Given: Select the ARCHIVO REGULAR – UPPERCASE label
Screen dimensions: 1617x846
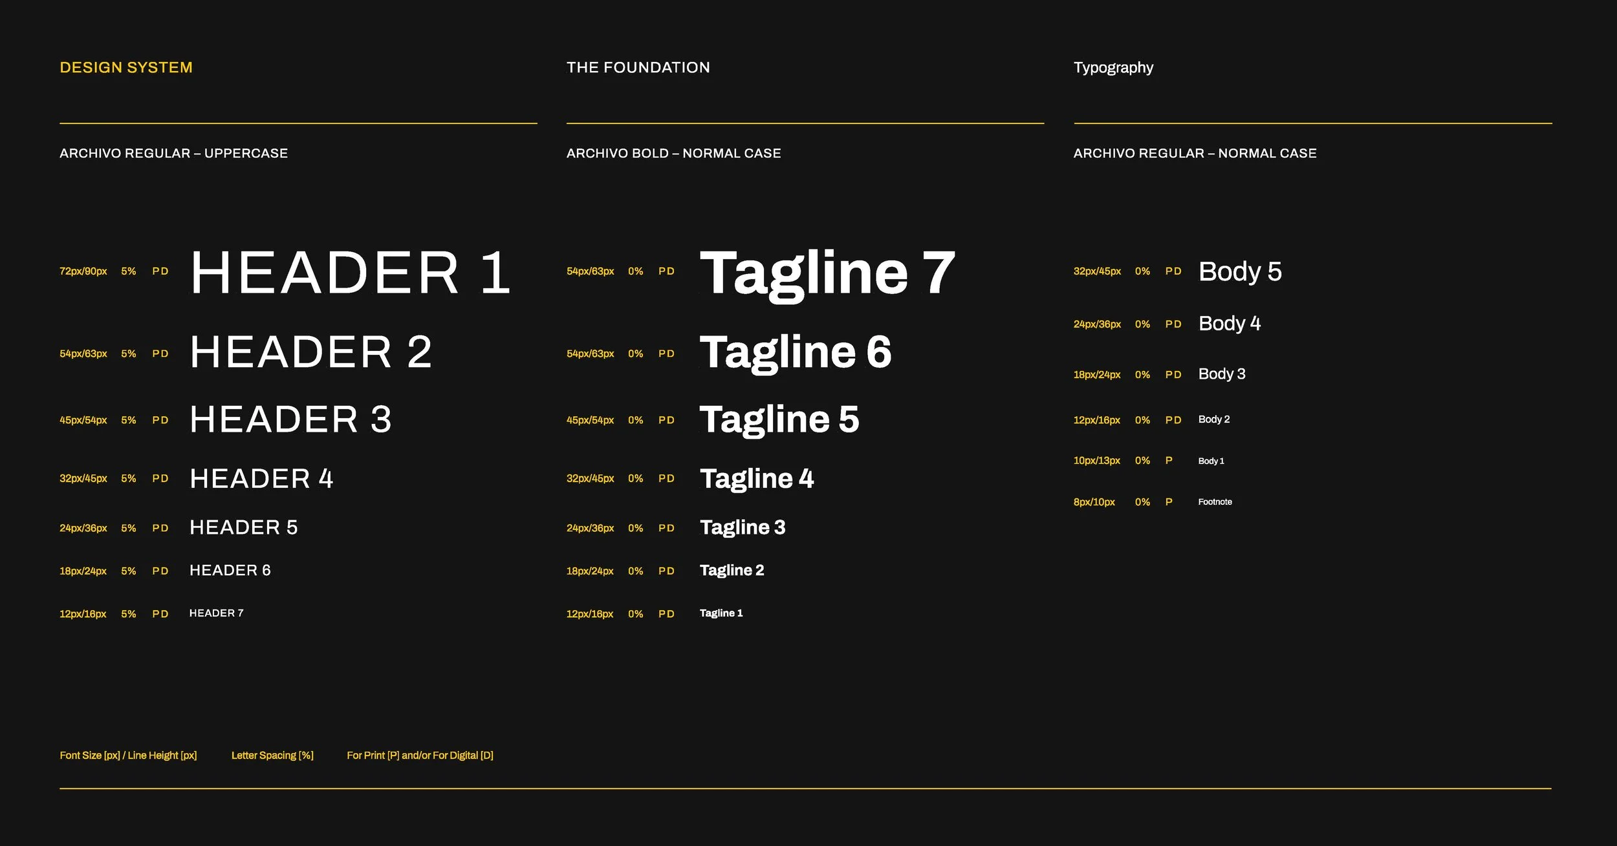Looking at the screenshot, I should pos(173,153).
